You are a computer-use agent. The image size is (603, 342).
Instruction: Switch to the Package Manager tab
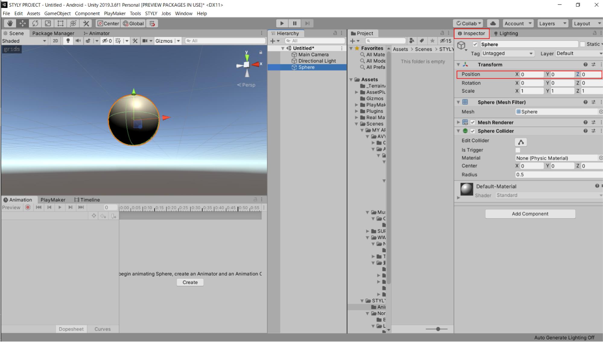click(53, 33)
